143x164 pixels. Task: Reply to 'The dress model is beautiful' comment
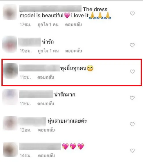tap(73, 25)
